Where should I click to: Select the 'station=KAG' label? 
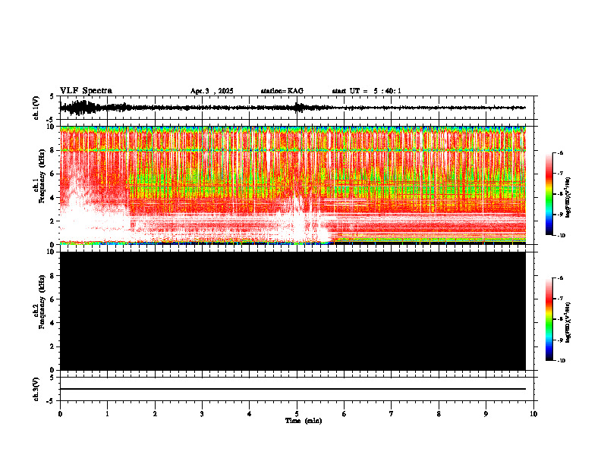tap(282, 91)
